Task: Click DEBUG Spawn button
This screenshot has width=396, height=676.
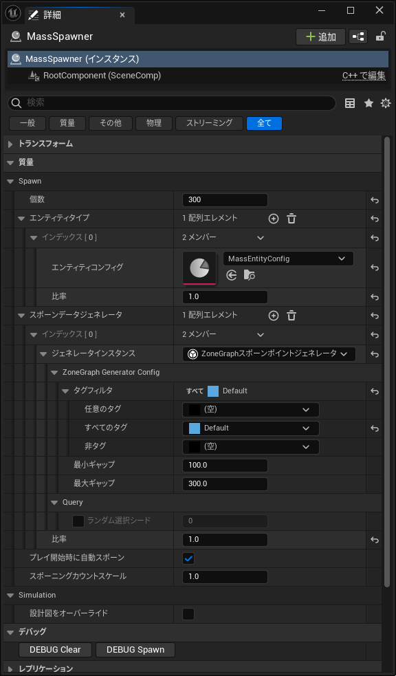Action: click(x=135, y=650)
